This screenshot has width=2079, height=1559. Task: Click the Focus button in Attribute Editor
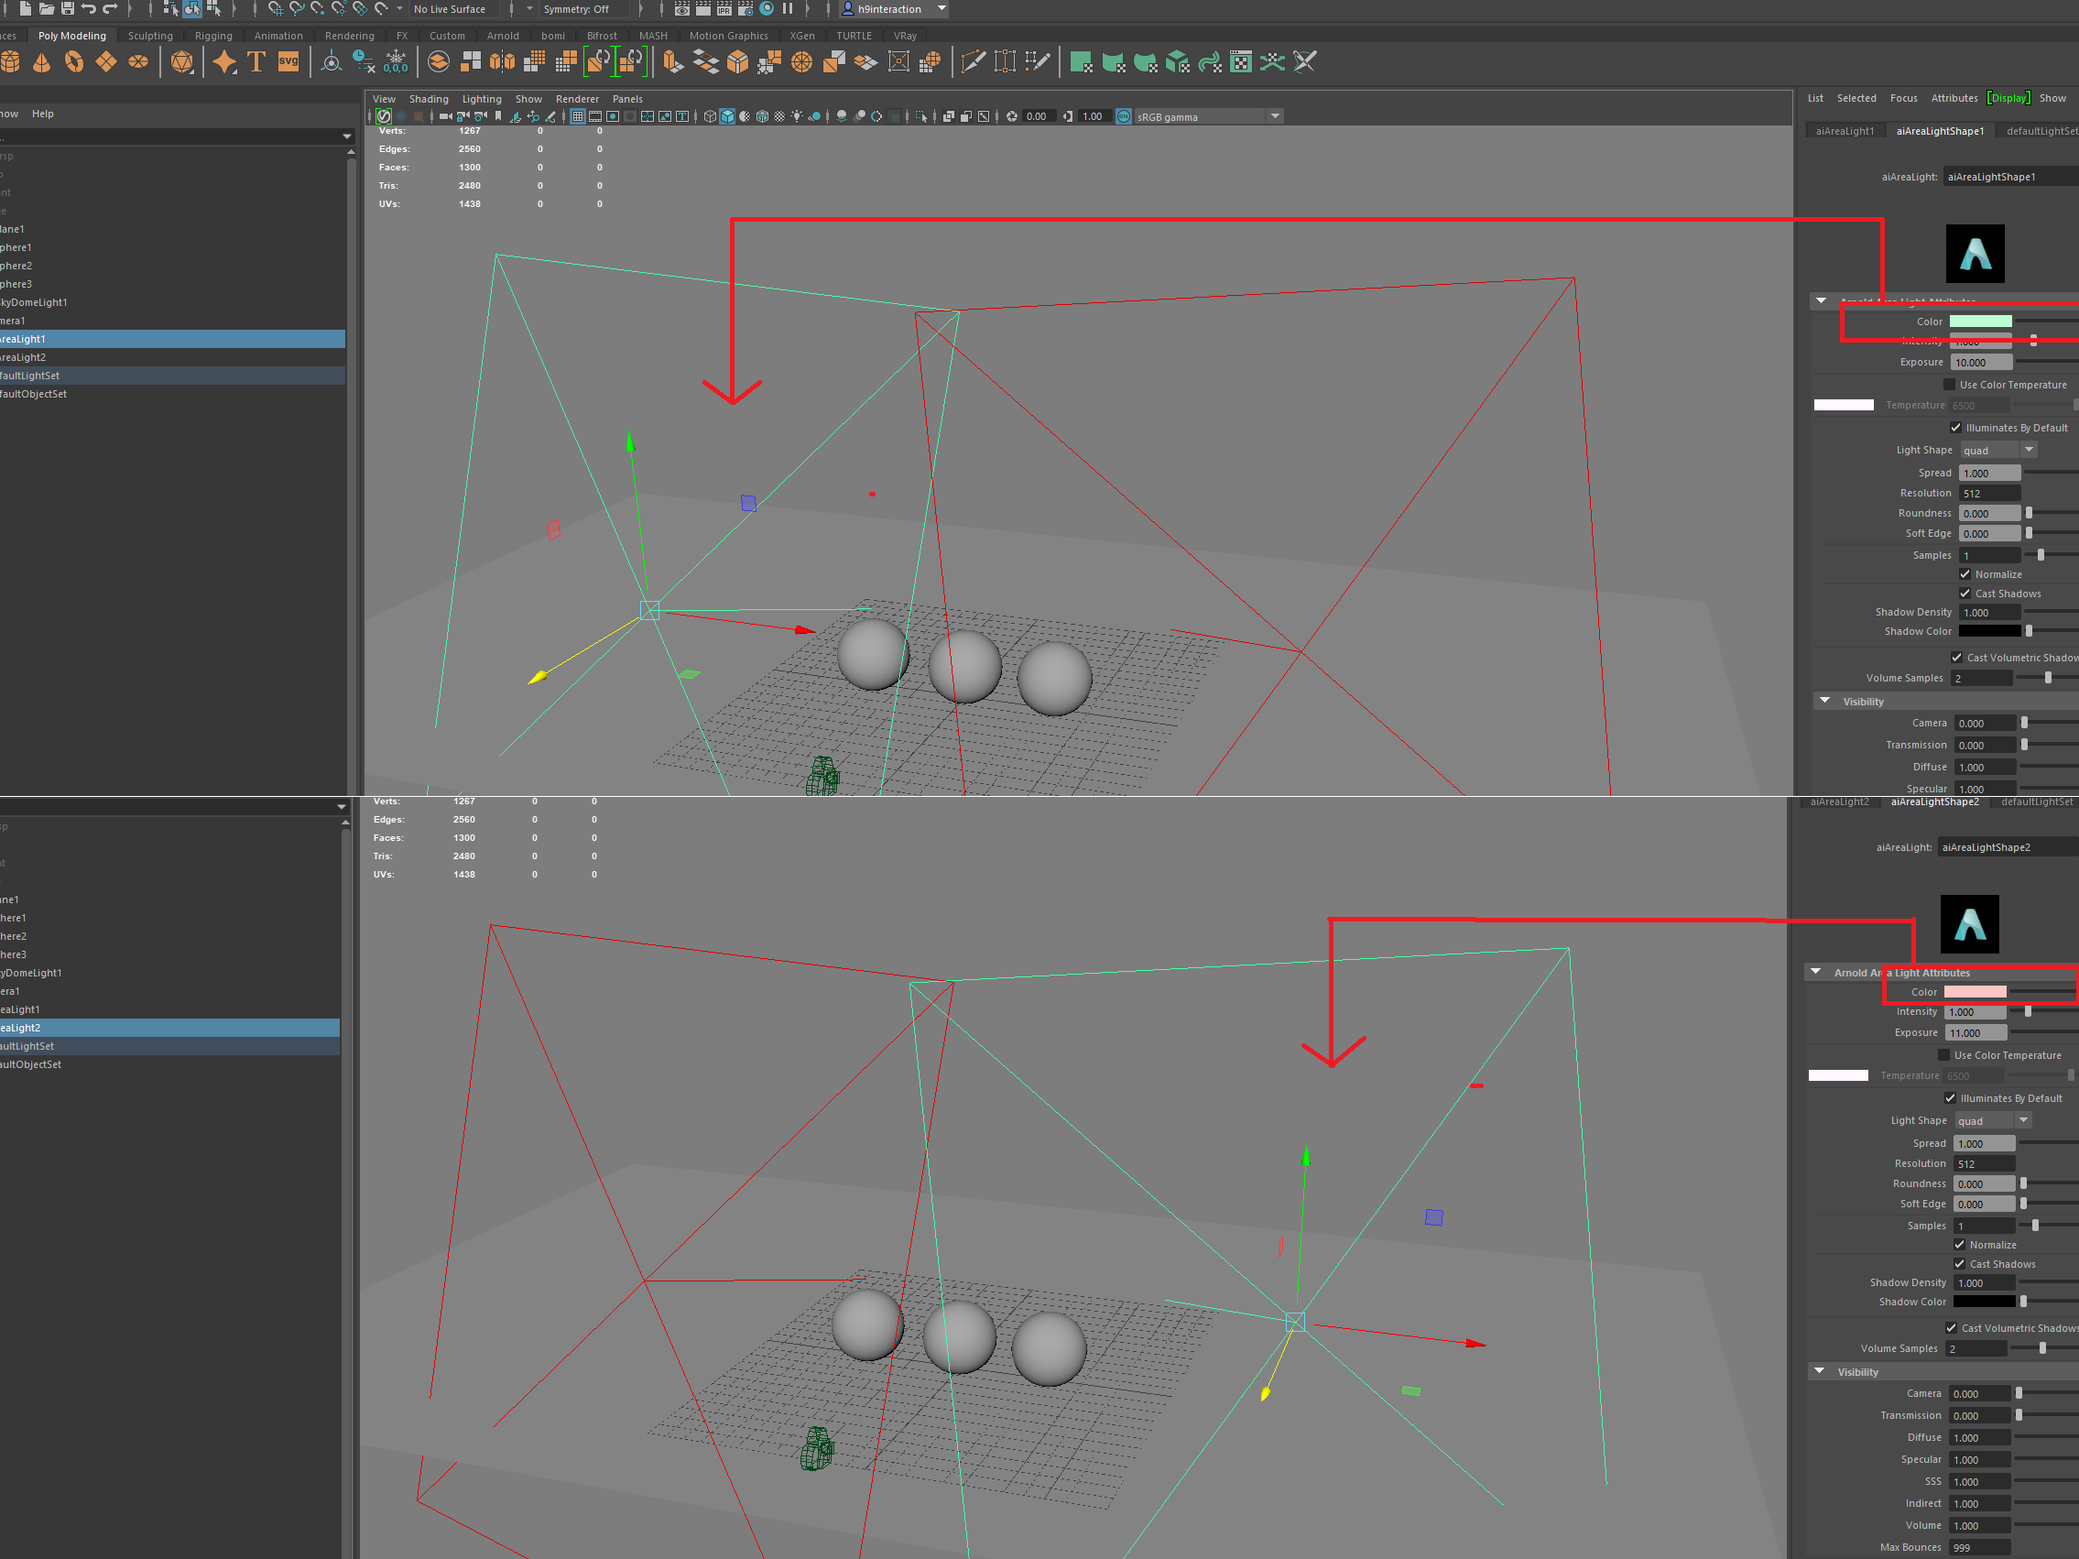1903,98
